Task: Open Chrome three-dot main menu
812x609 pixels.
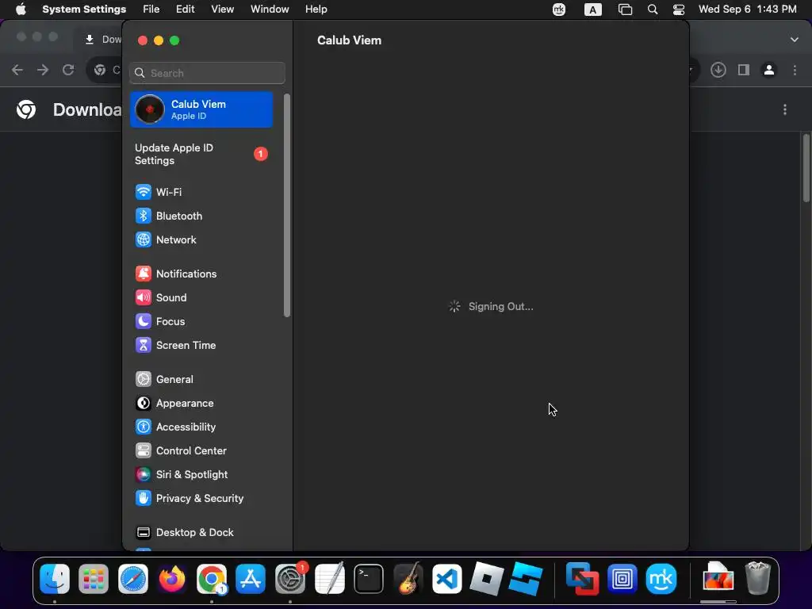Action: tap(795, 70)
